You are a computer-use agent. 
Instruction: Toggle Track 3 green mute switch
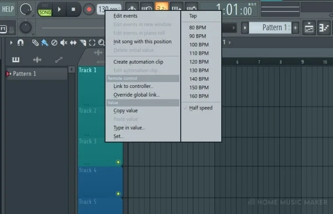(118, 162)
